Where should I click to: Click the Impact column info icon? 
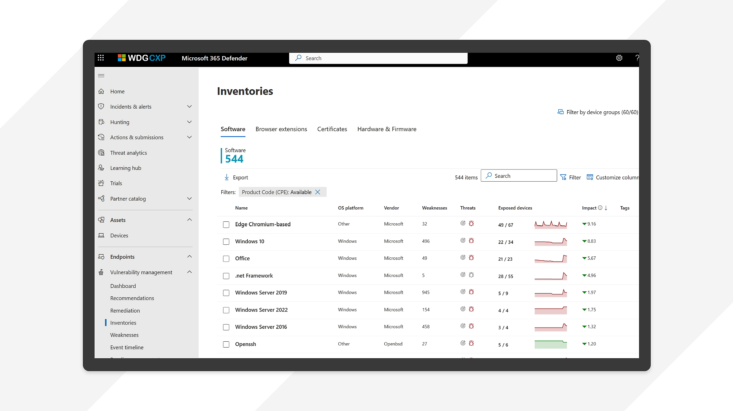pyautogui.click(x=600, y=208)
